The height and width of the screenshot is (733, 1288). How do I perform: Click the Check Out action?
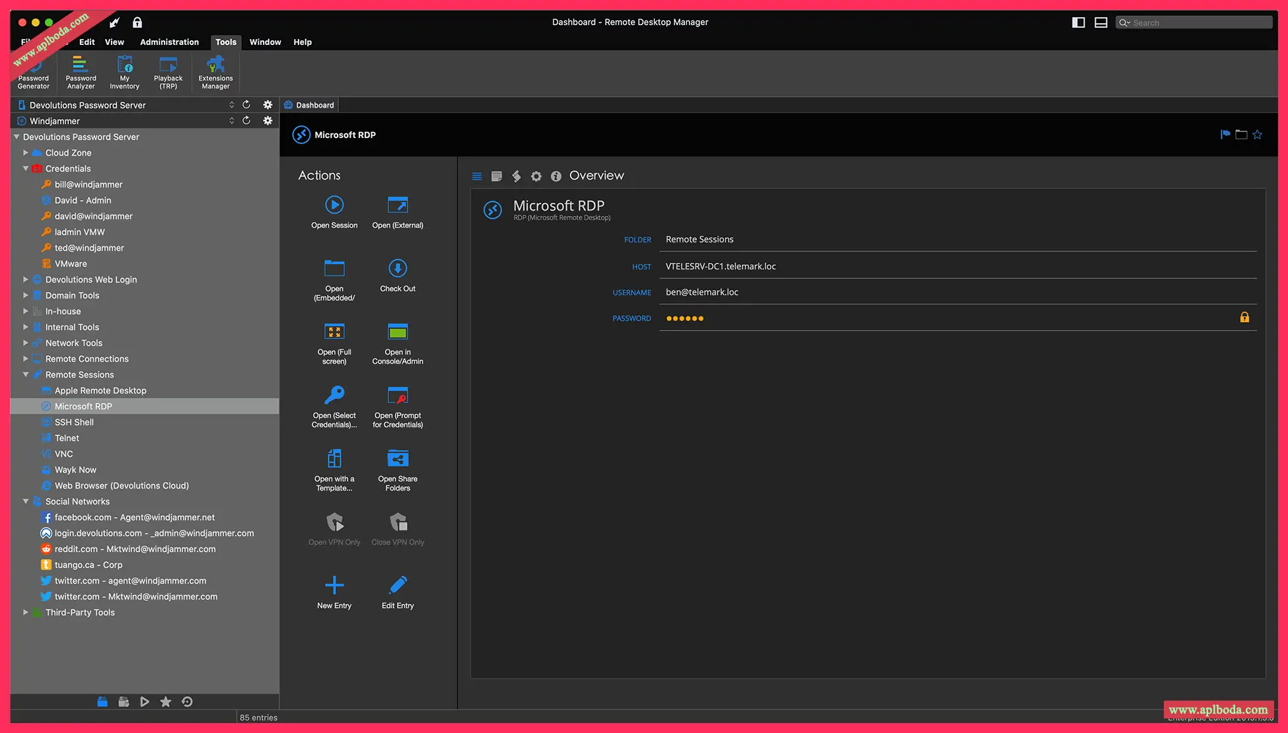coord(398,276)
